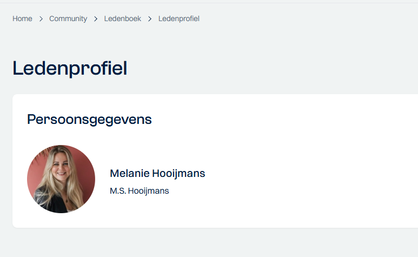Screen dimensions: 418x257
Task: Click blank area right of Ledenprofiel heading
Action: pyautogui.click(x=267, y=69)
